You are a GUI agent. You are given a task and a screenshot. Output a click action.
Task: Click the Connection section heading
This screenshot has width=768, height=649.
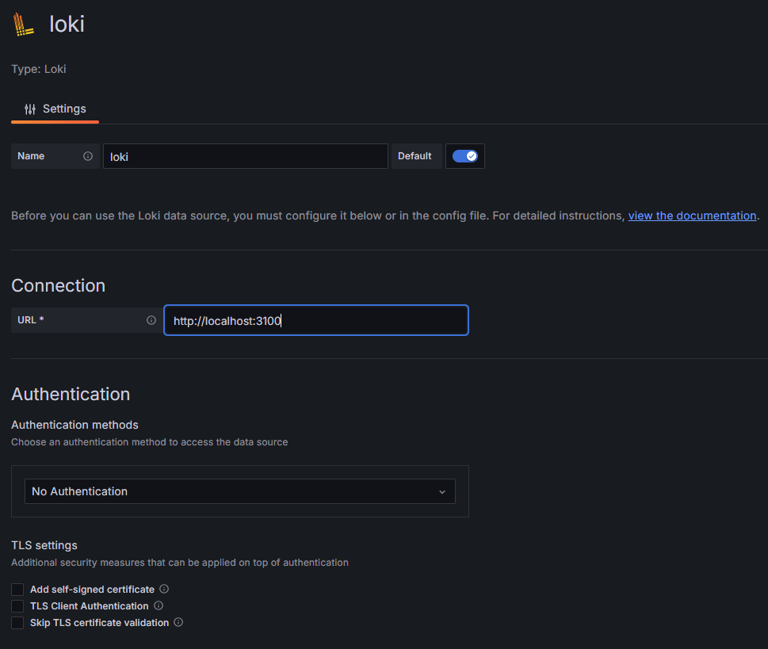[59, 285]
